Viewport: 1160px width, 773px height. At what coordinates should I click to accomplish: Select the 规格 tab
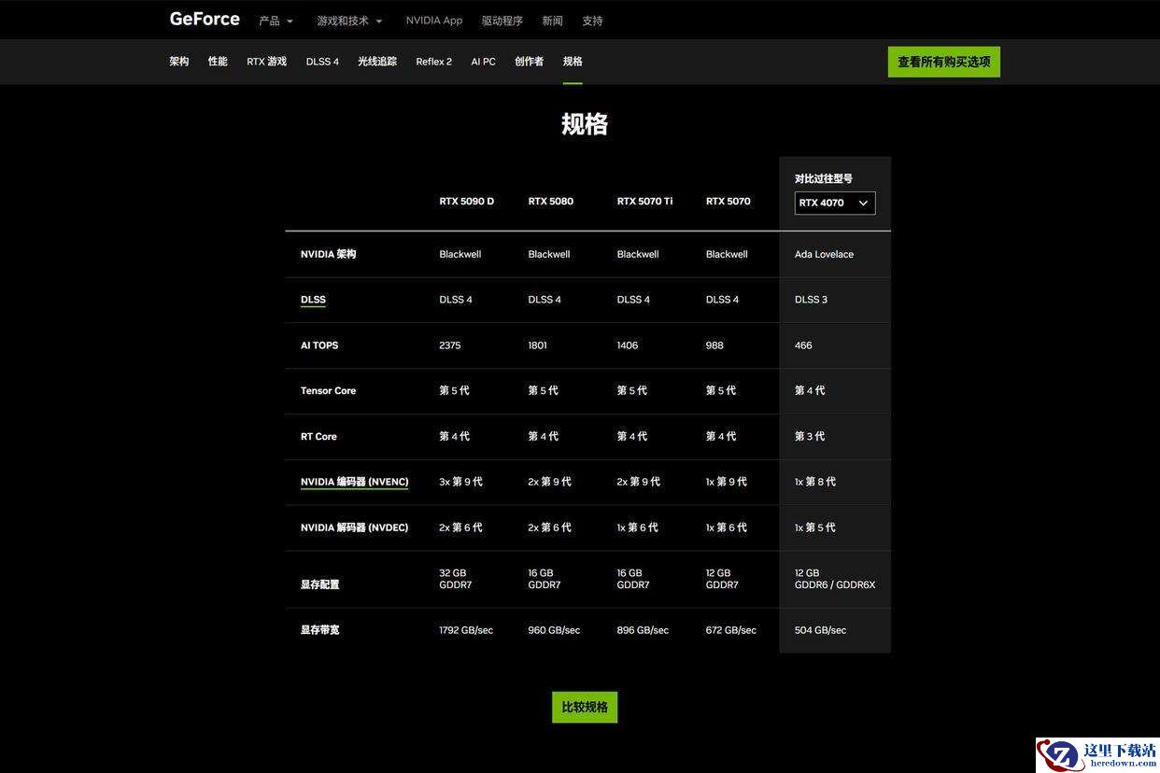(x=573, y=62)
